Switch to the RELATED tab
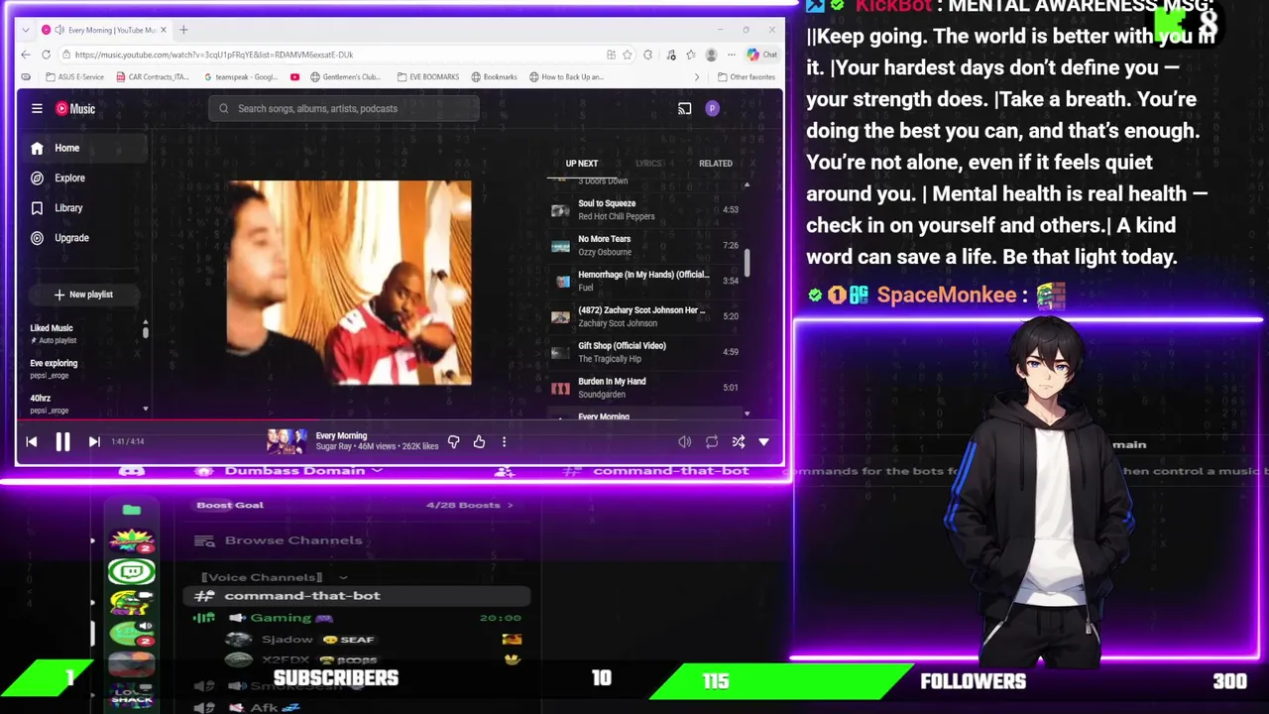This screenshot has height=714, width=1269. tap(715, 164)
